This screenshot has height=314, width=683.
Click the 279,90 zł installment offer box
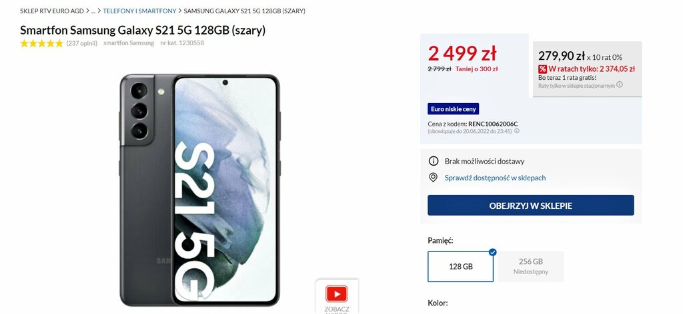point(587,69)
